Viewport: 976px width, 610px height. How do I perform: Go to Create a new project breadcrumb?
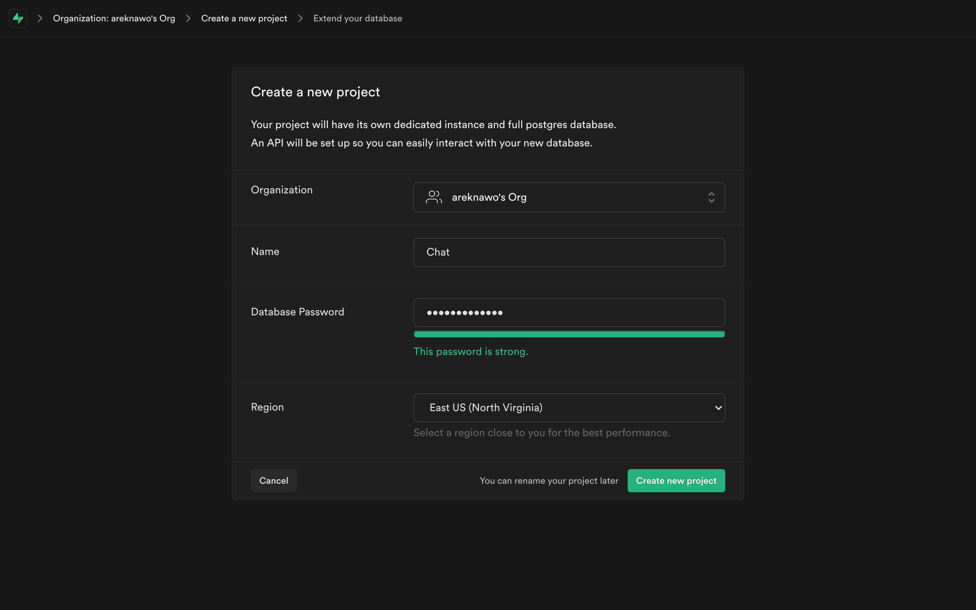coord(244,18)
